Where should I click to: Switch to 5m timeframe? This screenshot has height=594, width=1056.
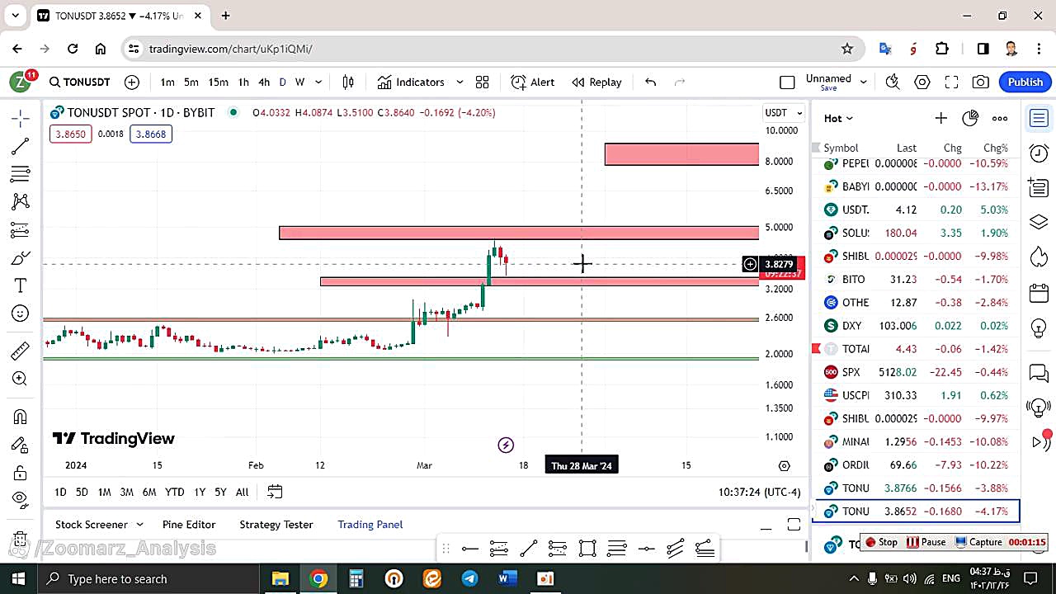(x=191, y=82)
